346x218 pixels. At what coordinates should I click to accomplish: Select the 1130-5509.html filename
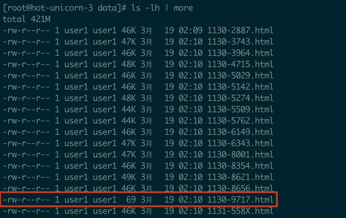[x=240, y=109]
